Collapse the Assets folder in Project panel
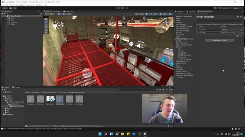 (2, 96)
